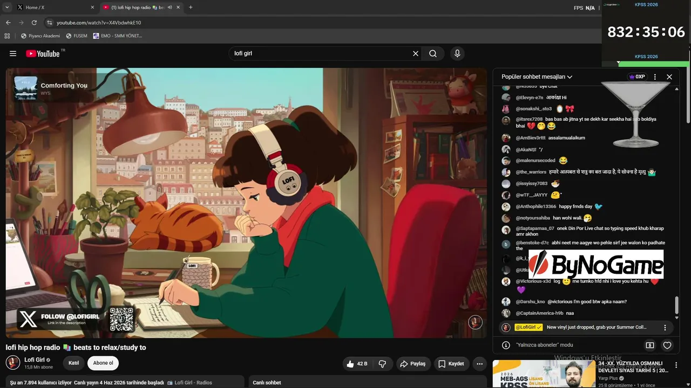Subscribe using the Abone ol button
This screenshot has height=388, width=691.
tap(103, 363)
